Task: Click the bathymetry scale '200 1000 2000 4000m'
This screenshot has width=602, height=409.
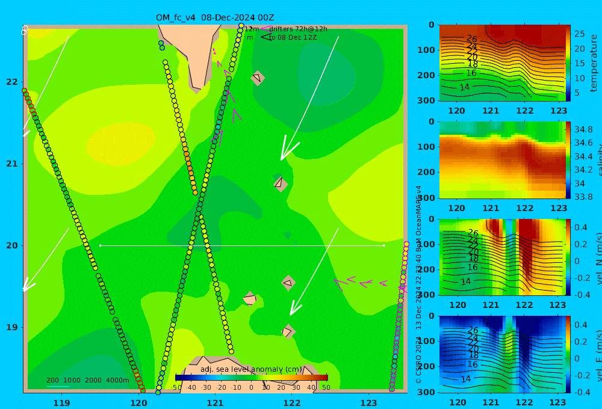Action: pyautogui.click(x=87, y=380)
